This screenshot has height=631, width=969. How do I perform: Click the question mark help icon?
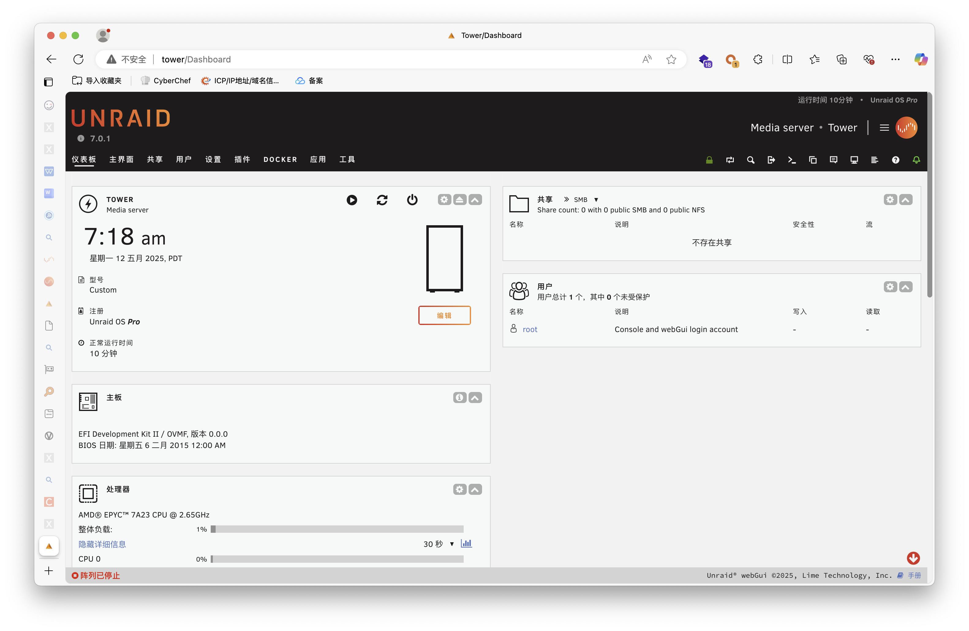click(x=895, y=160)
